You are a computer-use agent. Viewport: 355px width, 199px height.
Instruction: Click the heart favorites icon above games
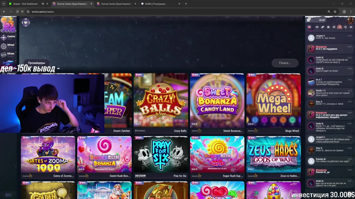pos(26,22)
